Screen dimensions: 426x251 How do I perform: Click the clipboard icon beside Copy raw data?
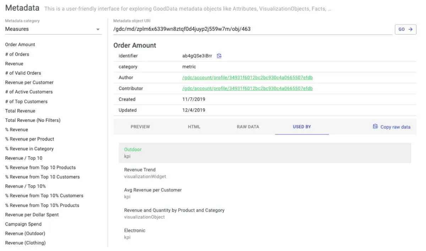pyautogui.click(x=375, y=127)
